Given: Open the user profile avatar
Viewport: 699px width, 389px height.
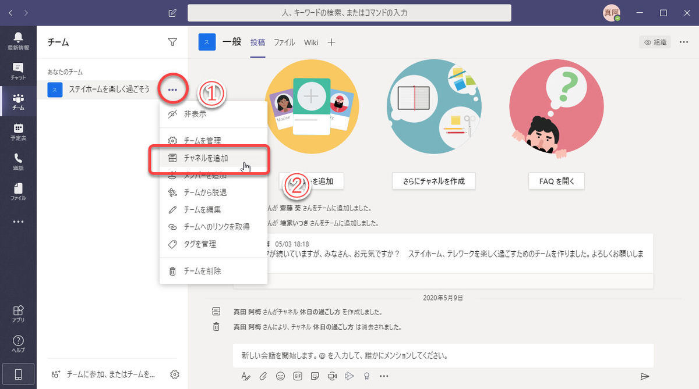Looking at the screenshot, I should pyautogui.click(x=612, y=13).
